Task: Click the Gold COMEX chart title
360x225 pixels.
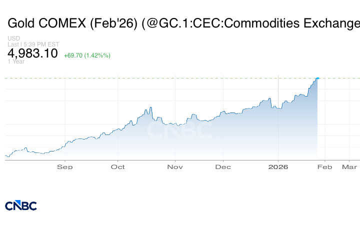Action: pos(183,23)
